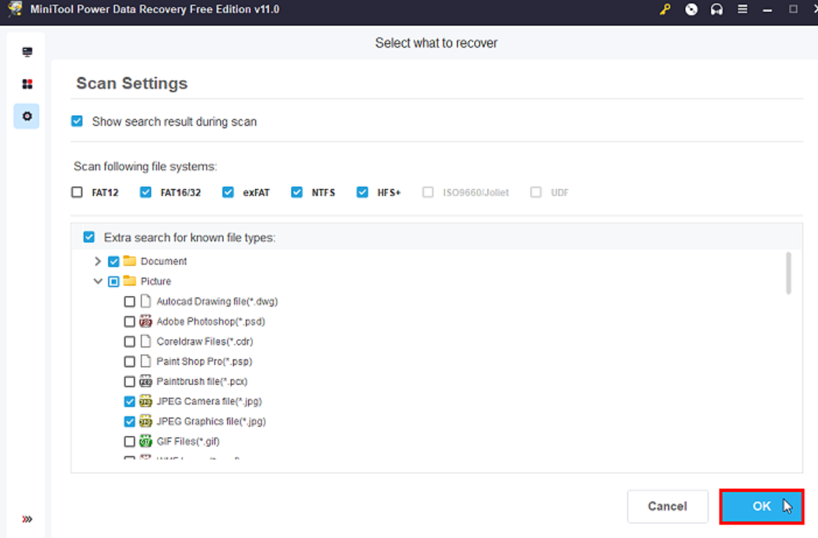Click the 'NTFS' label text
The width and height of the screenshot is (818, 538).
tap(323, 193)
